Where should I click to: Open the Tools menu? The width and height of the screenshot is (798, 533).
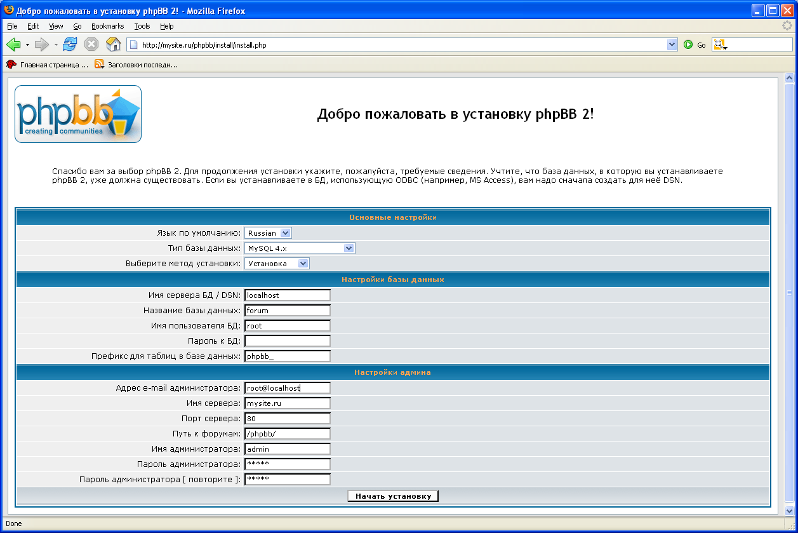coord(142,26)
